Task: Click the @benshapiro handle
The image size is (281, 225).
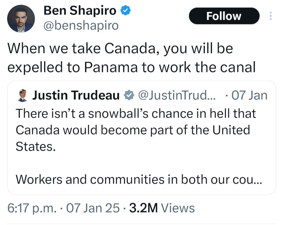Action: 81,26
